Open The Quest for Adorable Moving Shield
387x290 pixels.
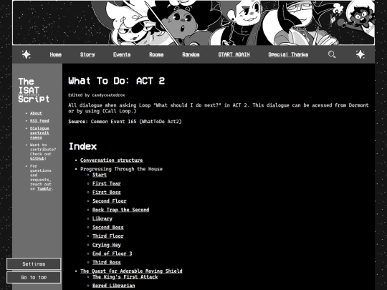tap(131, 271)
